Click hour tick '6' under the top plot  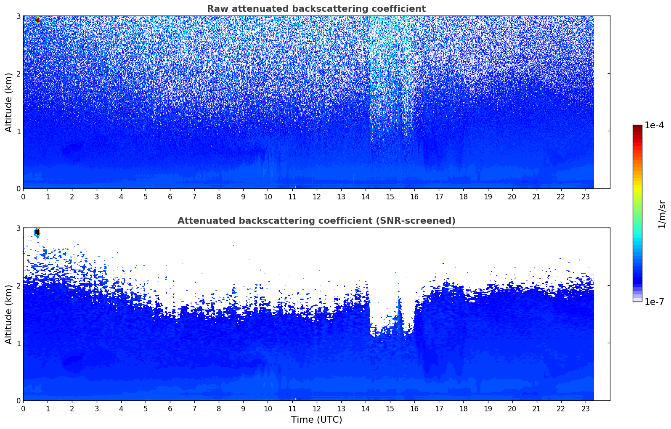[x=170, y=196]
